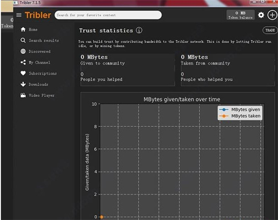This screenshot has height=220, width=278.
Task: Click the plus icon to add a torrent
Action: coord(272,15)
